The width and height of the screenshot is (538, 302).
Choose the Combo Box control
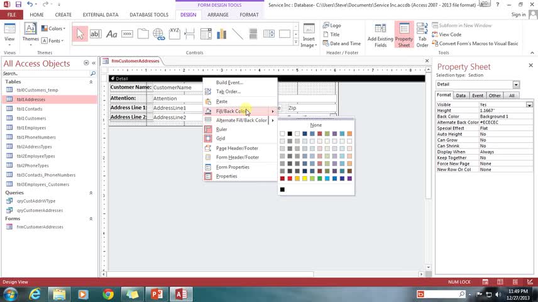[206, 34]
